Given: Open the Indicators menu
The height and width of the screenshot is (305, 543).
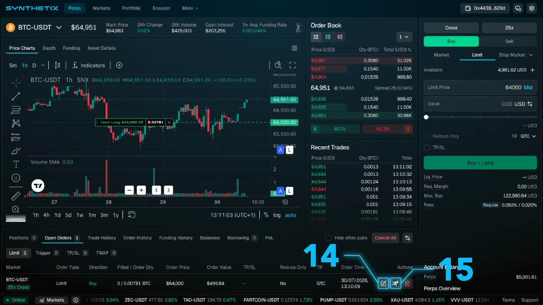Looking at the screenshot, I should coord(89,65).
